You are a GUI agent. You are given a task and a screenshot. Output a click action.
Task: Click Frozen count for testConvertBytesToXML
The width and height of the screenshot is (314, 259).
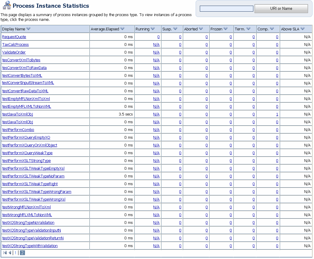(231, 76)
